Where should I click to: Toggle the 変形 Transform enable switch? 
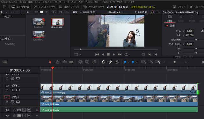tap(166, 26)
